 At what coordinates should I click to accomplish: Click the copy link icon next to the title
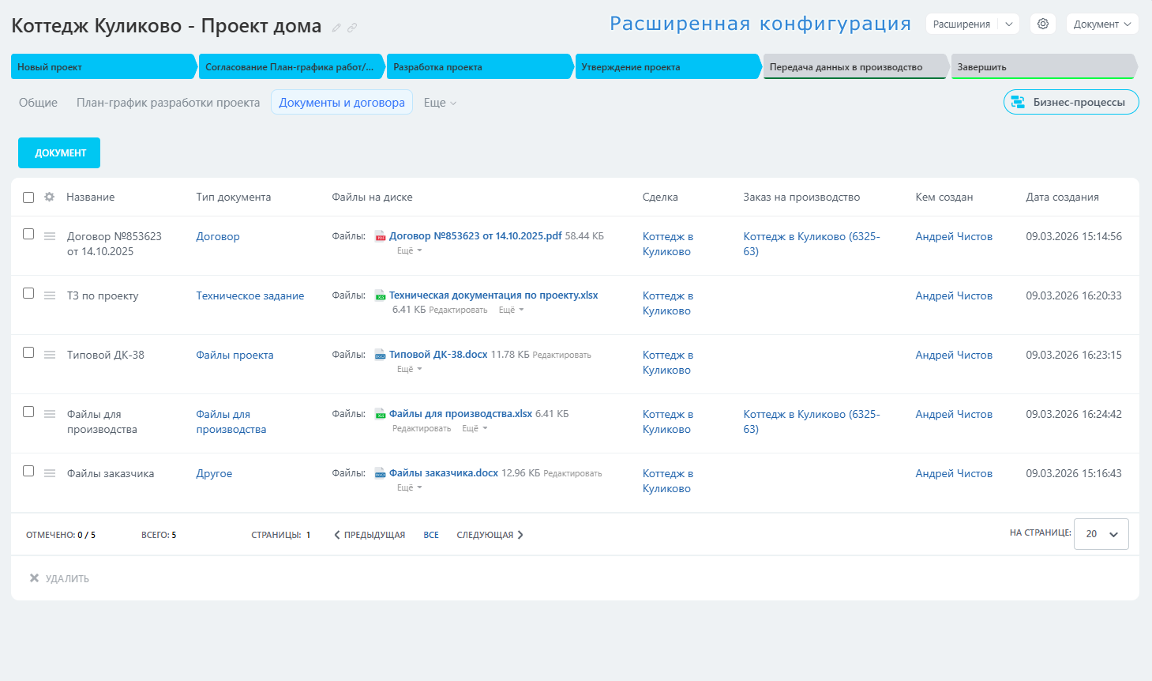coord(352,28)
